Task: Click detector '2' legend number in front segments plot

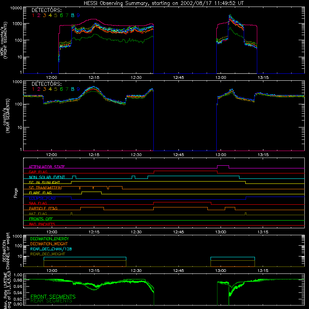Action: pos(39,15)
